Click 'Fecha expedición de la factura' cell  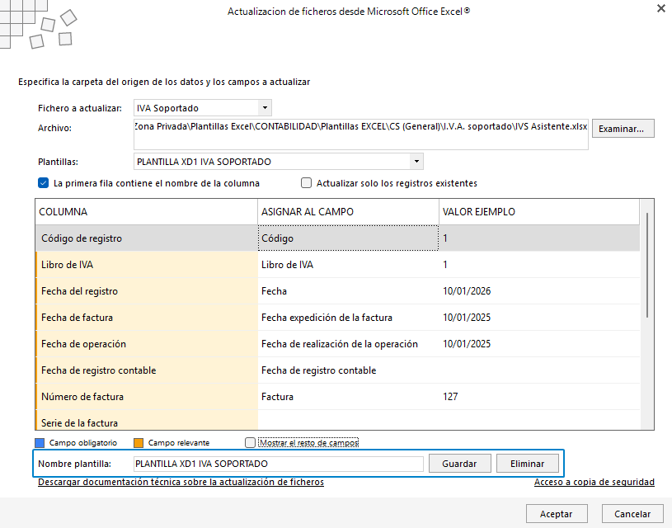(x=348, y=318)
